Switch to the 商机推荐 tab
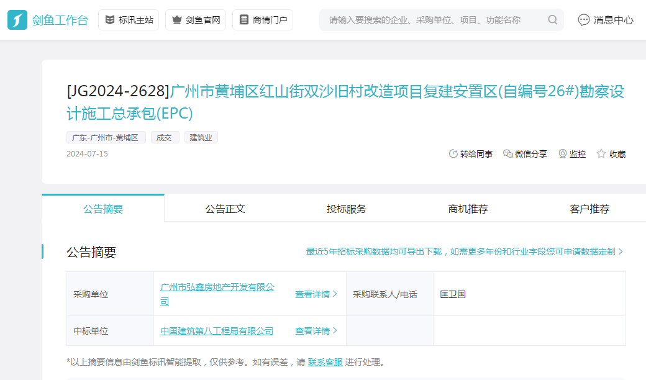 click(x=468, y=209)
